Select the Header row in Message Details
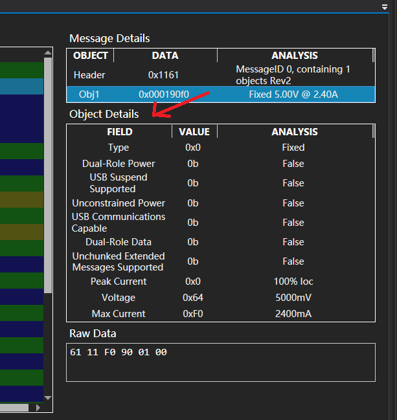This screenshot has width=397, height=420. click(221, 74)
